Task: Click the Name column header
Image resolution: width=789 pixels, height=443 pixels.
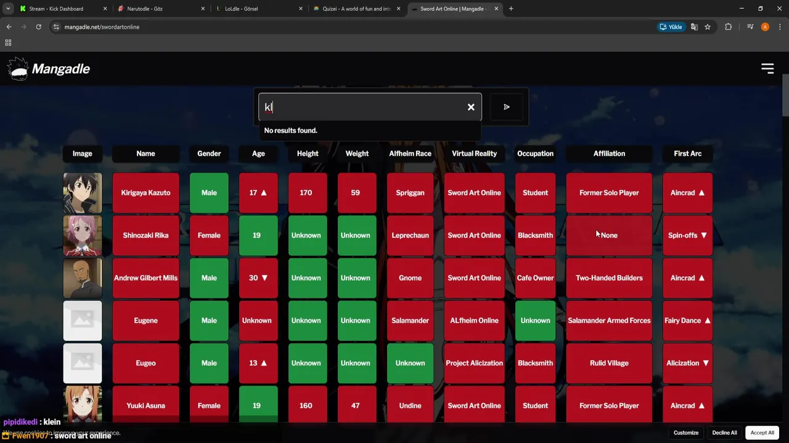Action: click(145, 154)
